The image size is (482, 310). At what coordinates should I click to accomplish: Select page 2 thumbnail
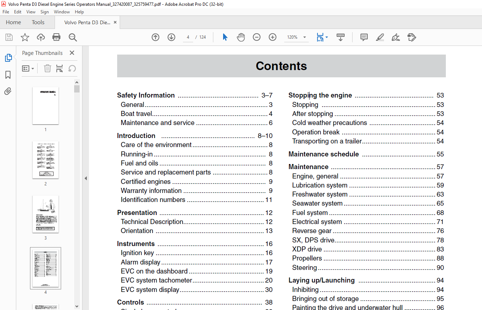(x=46, y=160)
